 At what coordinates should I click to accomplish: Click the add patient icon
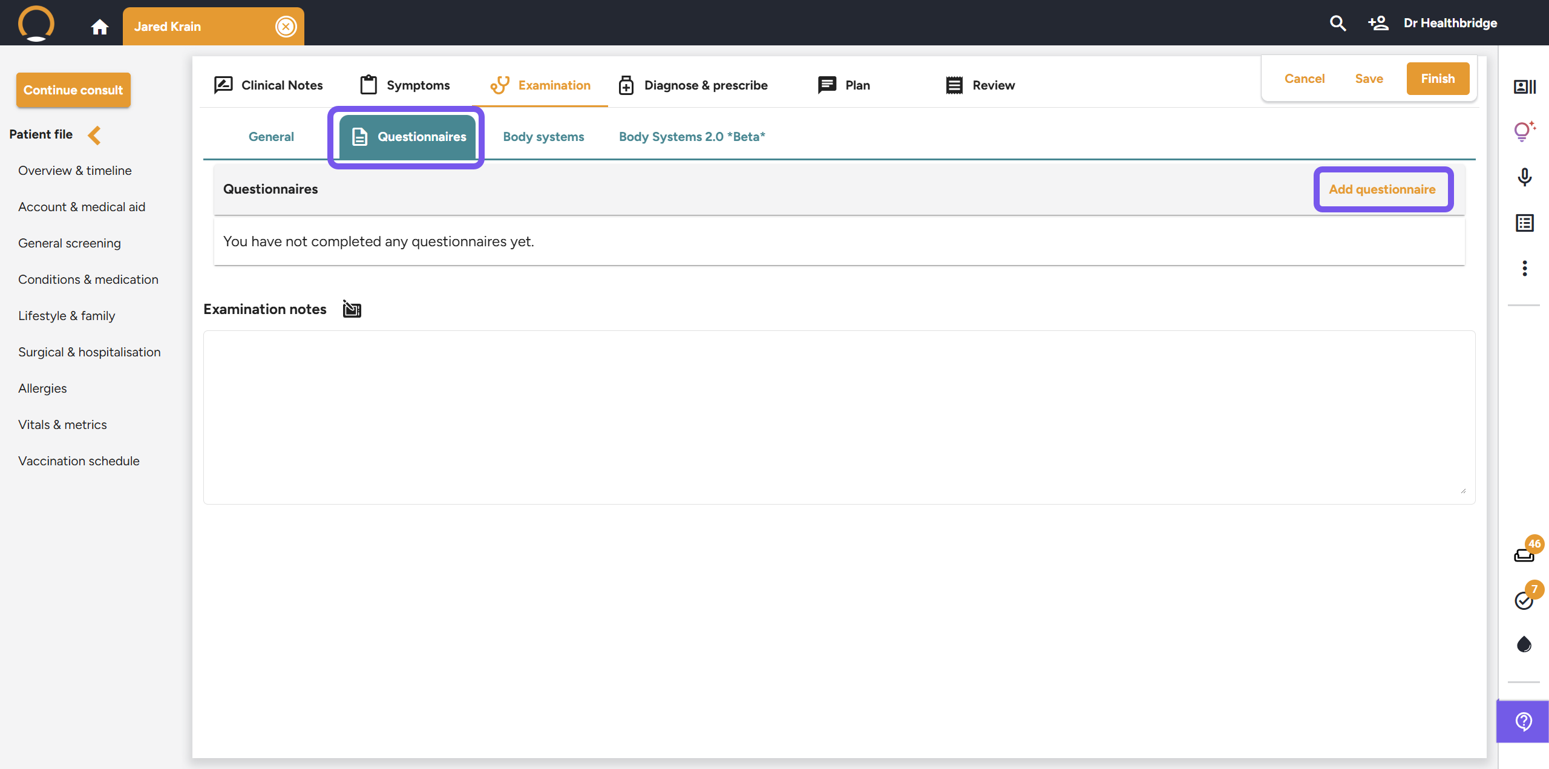click(x=1378, y=24)
